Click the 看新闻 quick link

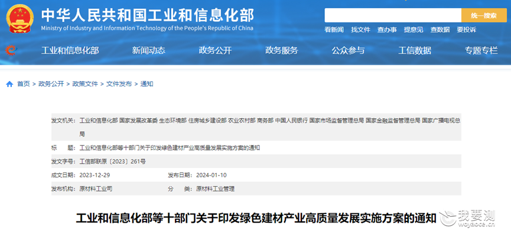click(x=334, y=30)
